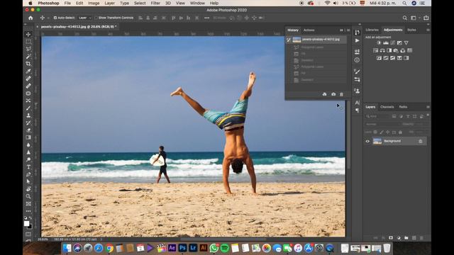Select the Crop tool

click(x=28, y=64)
